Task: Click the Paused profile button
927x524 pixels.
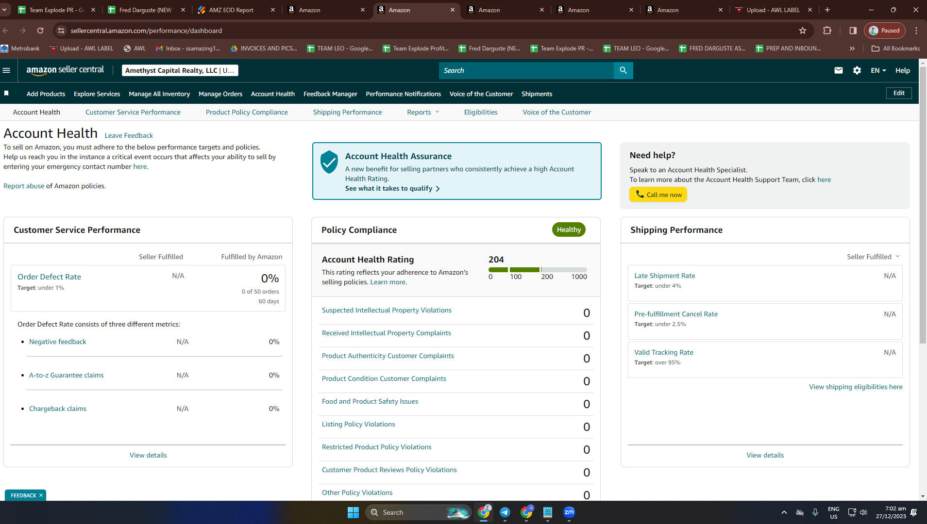Action: click(884, 31)
